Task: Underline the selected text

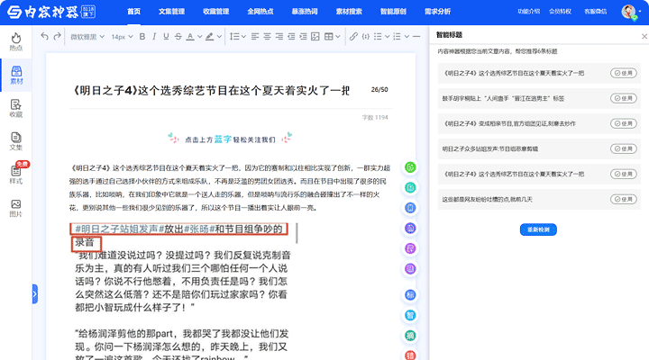Action: (166, 36)
